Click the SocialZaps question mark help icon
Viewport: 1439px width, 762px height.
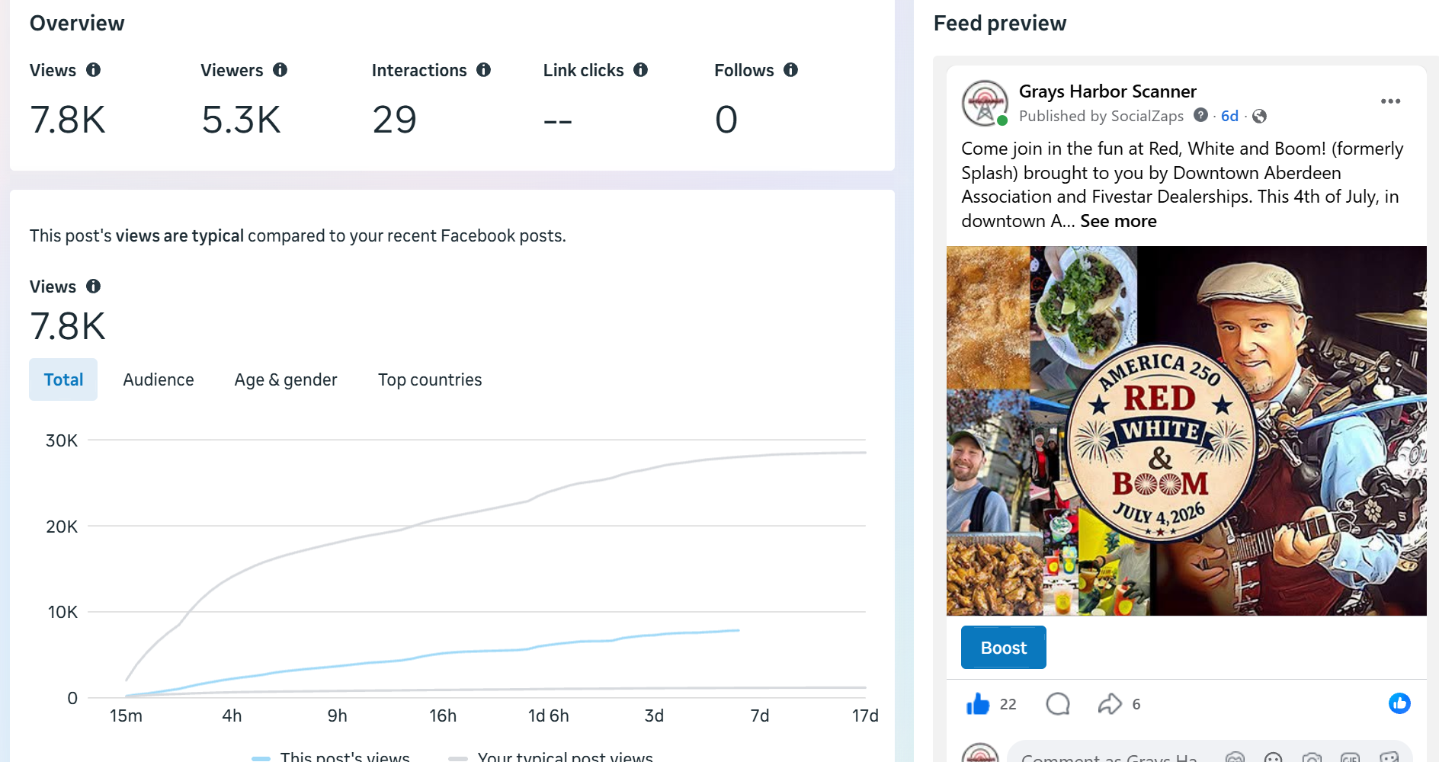[x=1200, y=115]
